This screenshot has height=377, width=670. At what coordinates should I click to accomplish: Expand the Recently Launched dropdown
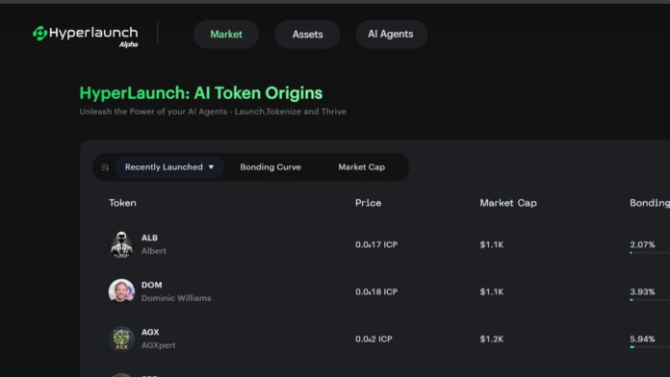click(x=169, y=167)
